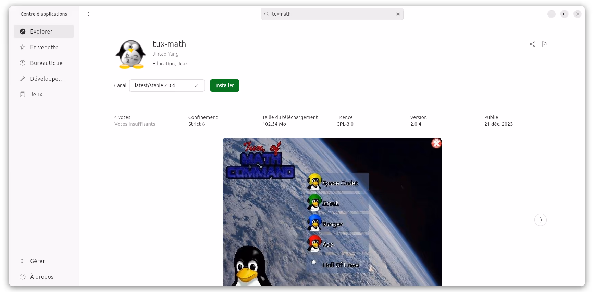Click the En vedette star icon
This screenshot has width=594, height=292.
(x=23, y=47)
